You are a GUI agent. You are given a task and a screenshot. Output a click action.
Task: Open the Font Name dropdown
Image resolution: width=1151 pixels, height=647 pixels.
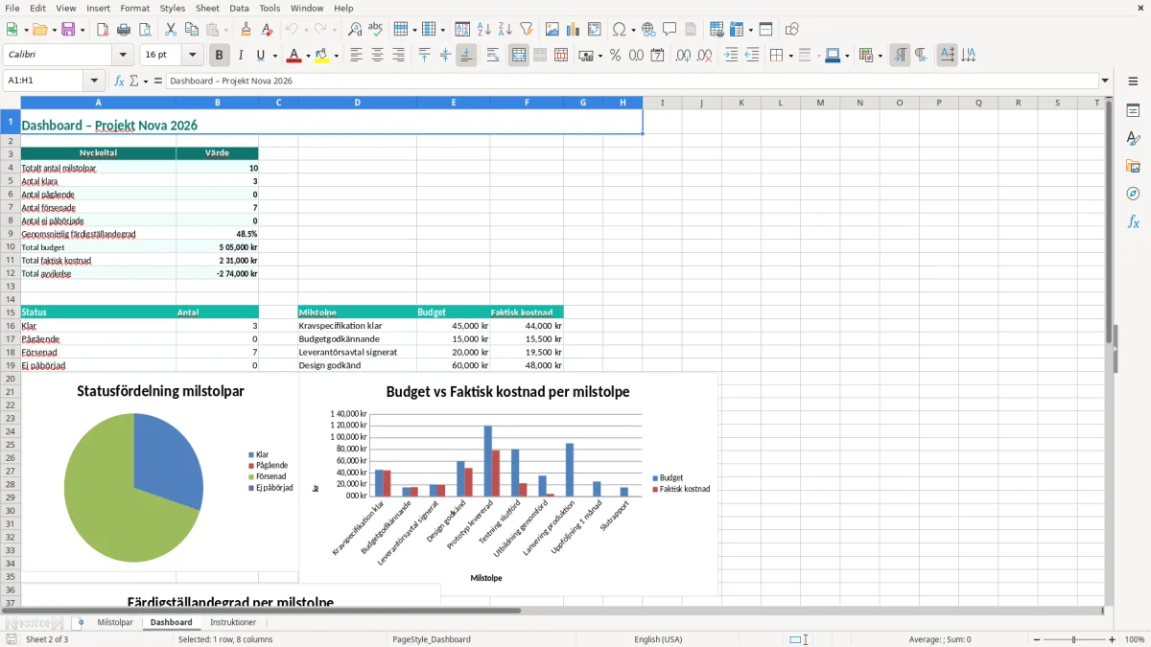pos(124,56)
